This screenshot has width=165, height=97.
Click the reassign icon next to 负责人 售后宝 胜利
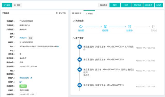31,78
